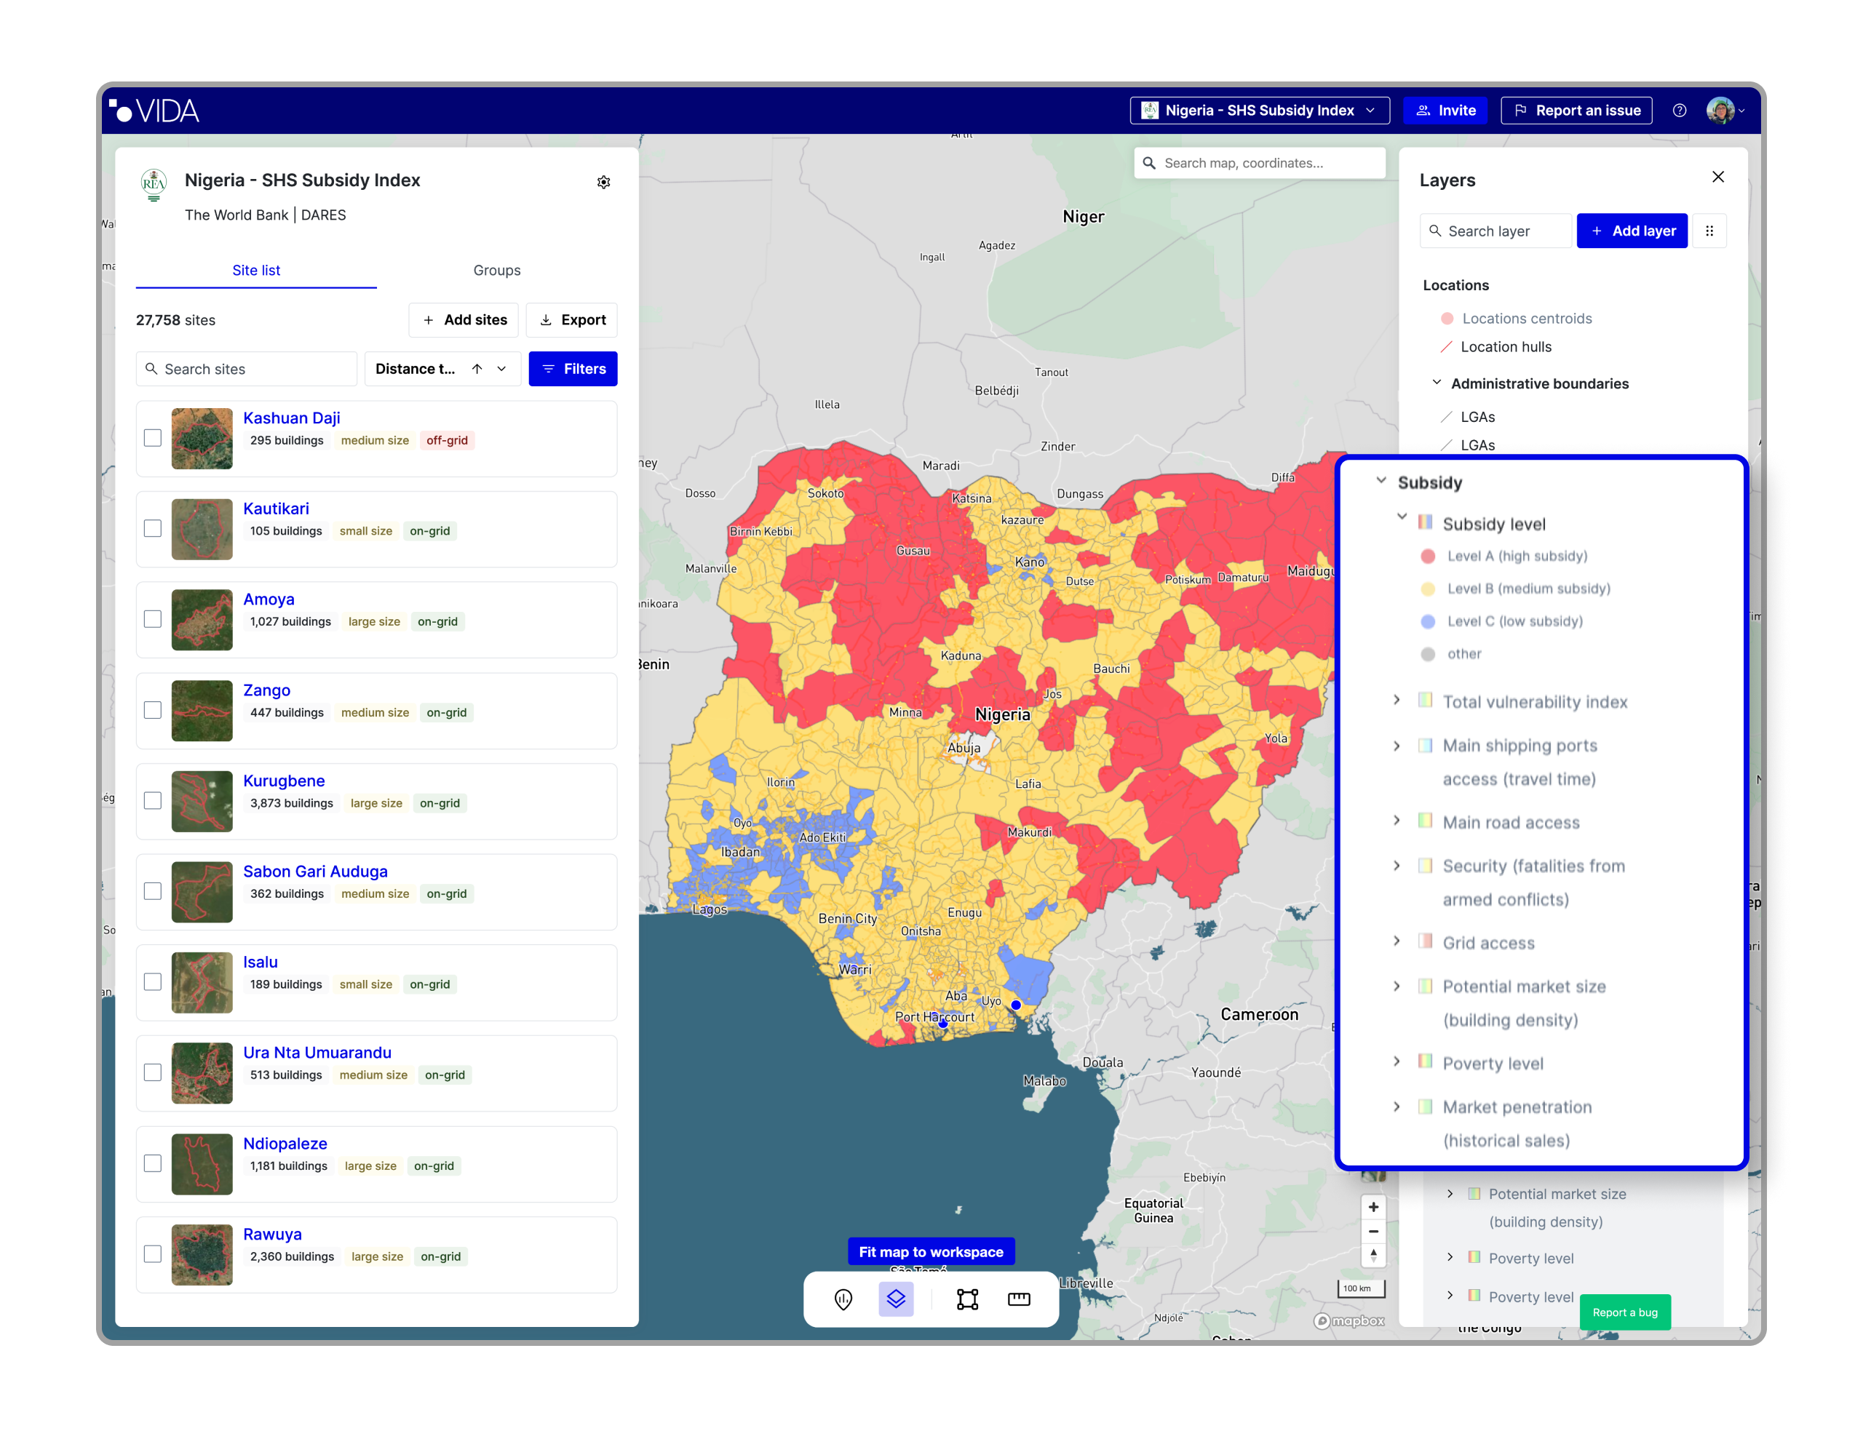The image size is (1863, 1455).
Task: Collapse the Administrative boundaries group
Action: click(x=1437, y=383)
